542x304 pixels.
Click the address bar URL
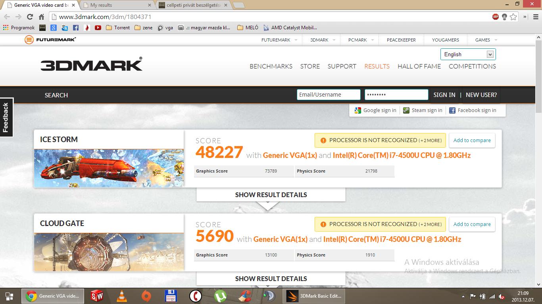click(x=105, y=17)
